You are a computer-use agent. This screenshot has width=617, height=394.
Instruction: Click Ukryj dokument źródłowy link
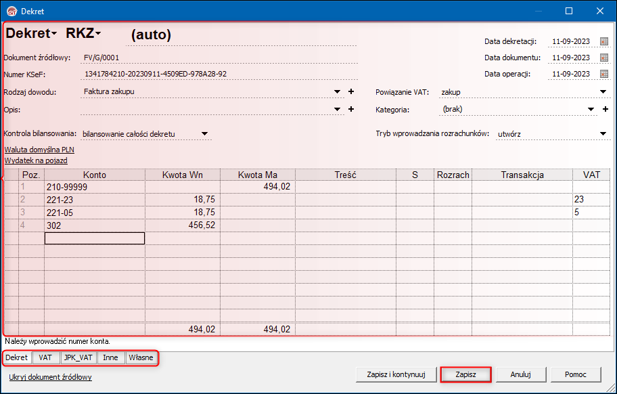coord(50,377)
